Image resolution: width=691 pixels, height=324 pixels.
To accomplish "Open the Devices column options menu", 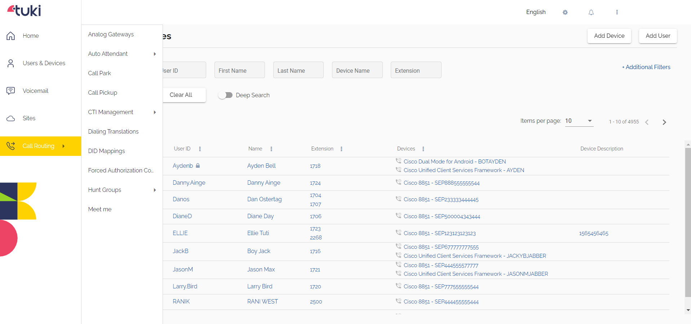I will tap(423, 149).
